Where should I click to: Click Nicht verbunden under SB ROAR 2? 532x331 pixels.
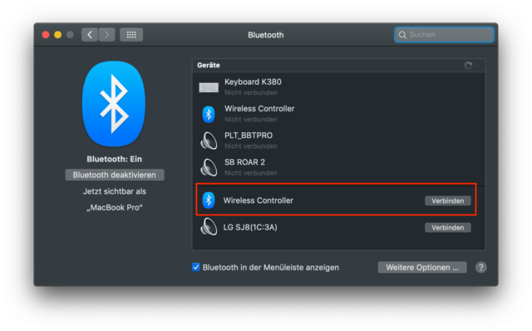point(251,173)
